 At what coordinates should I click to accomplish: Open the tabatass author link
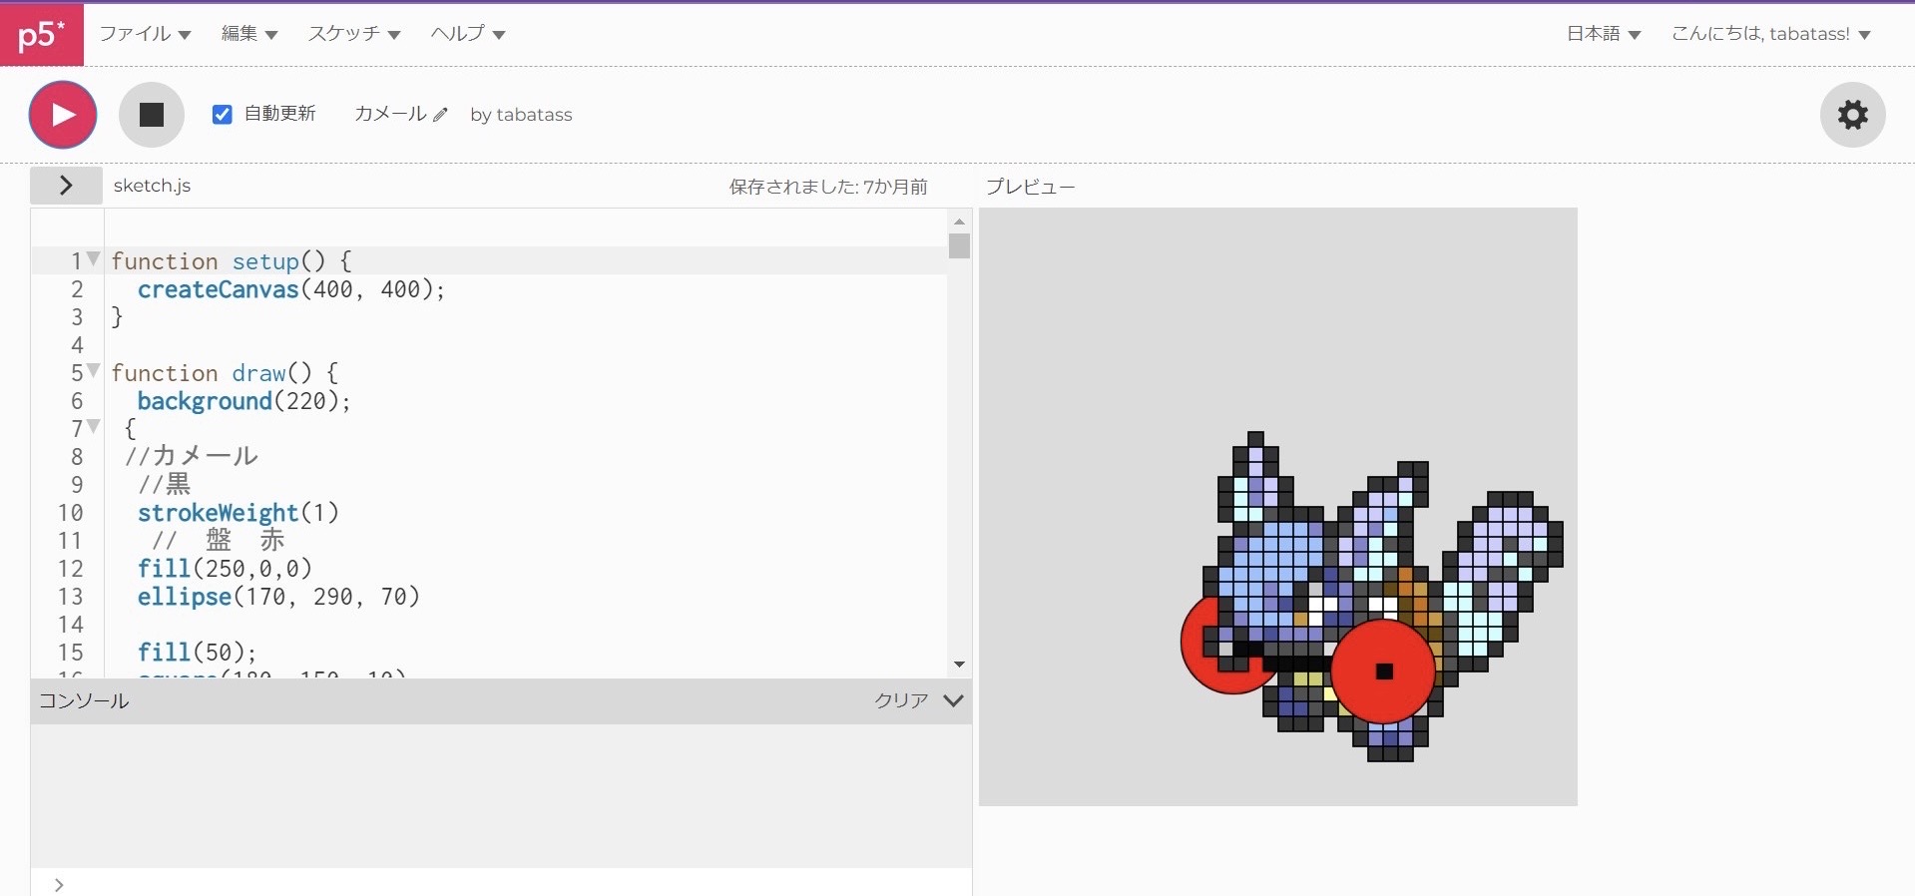click(x=534, y=115)
